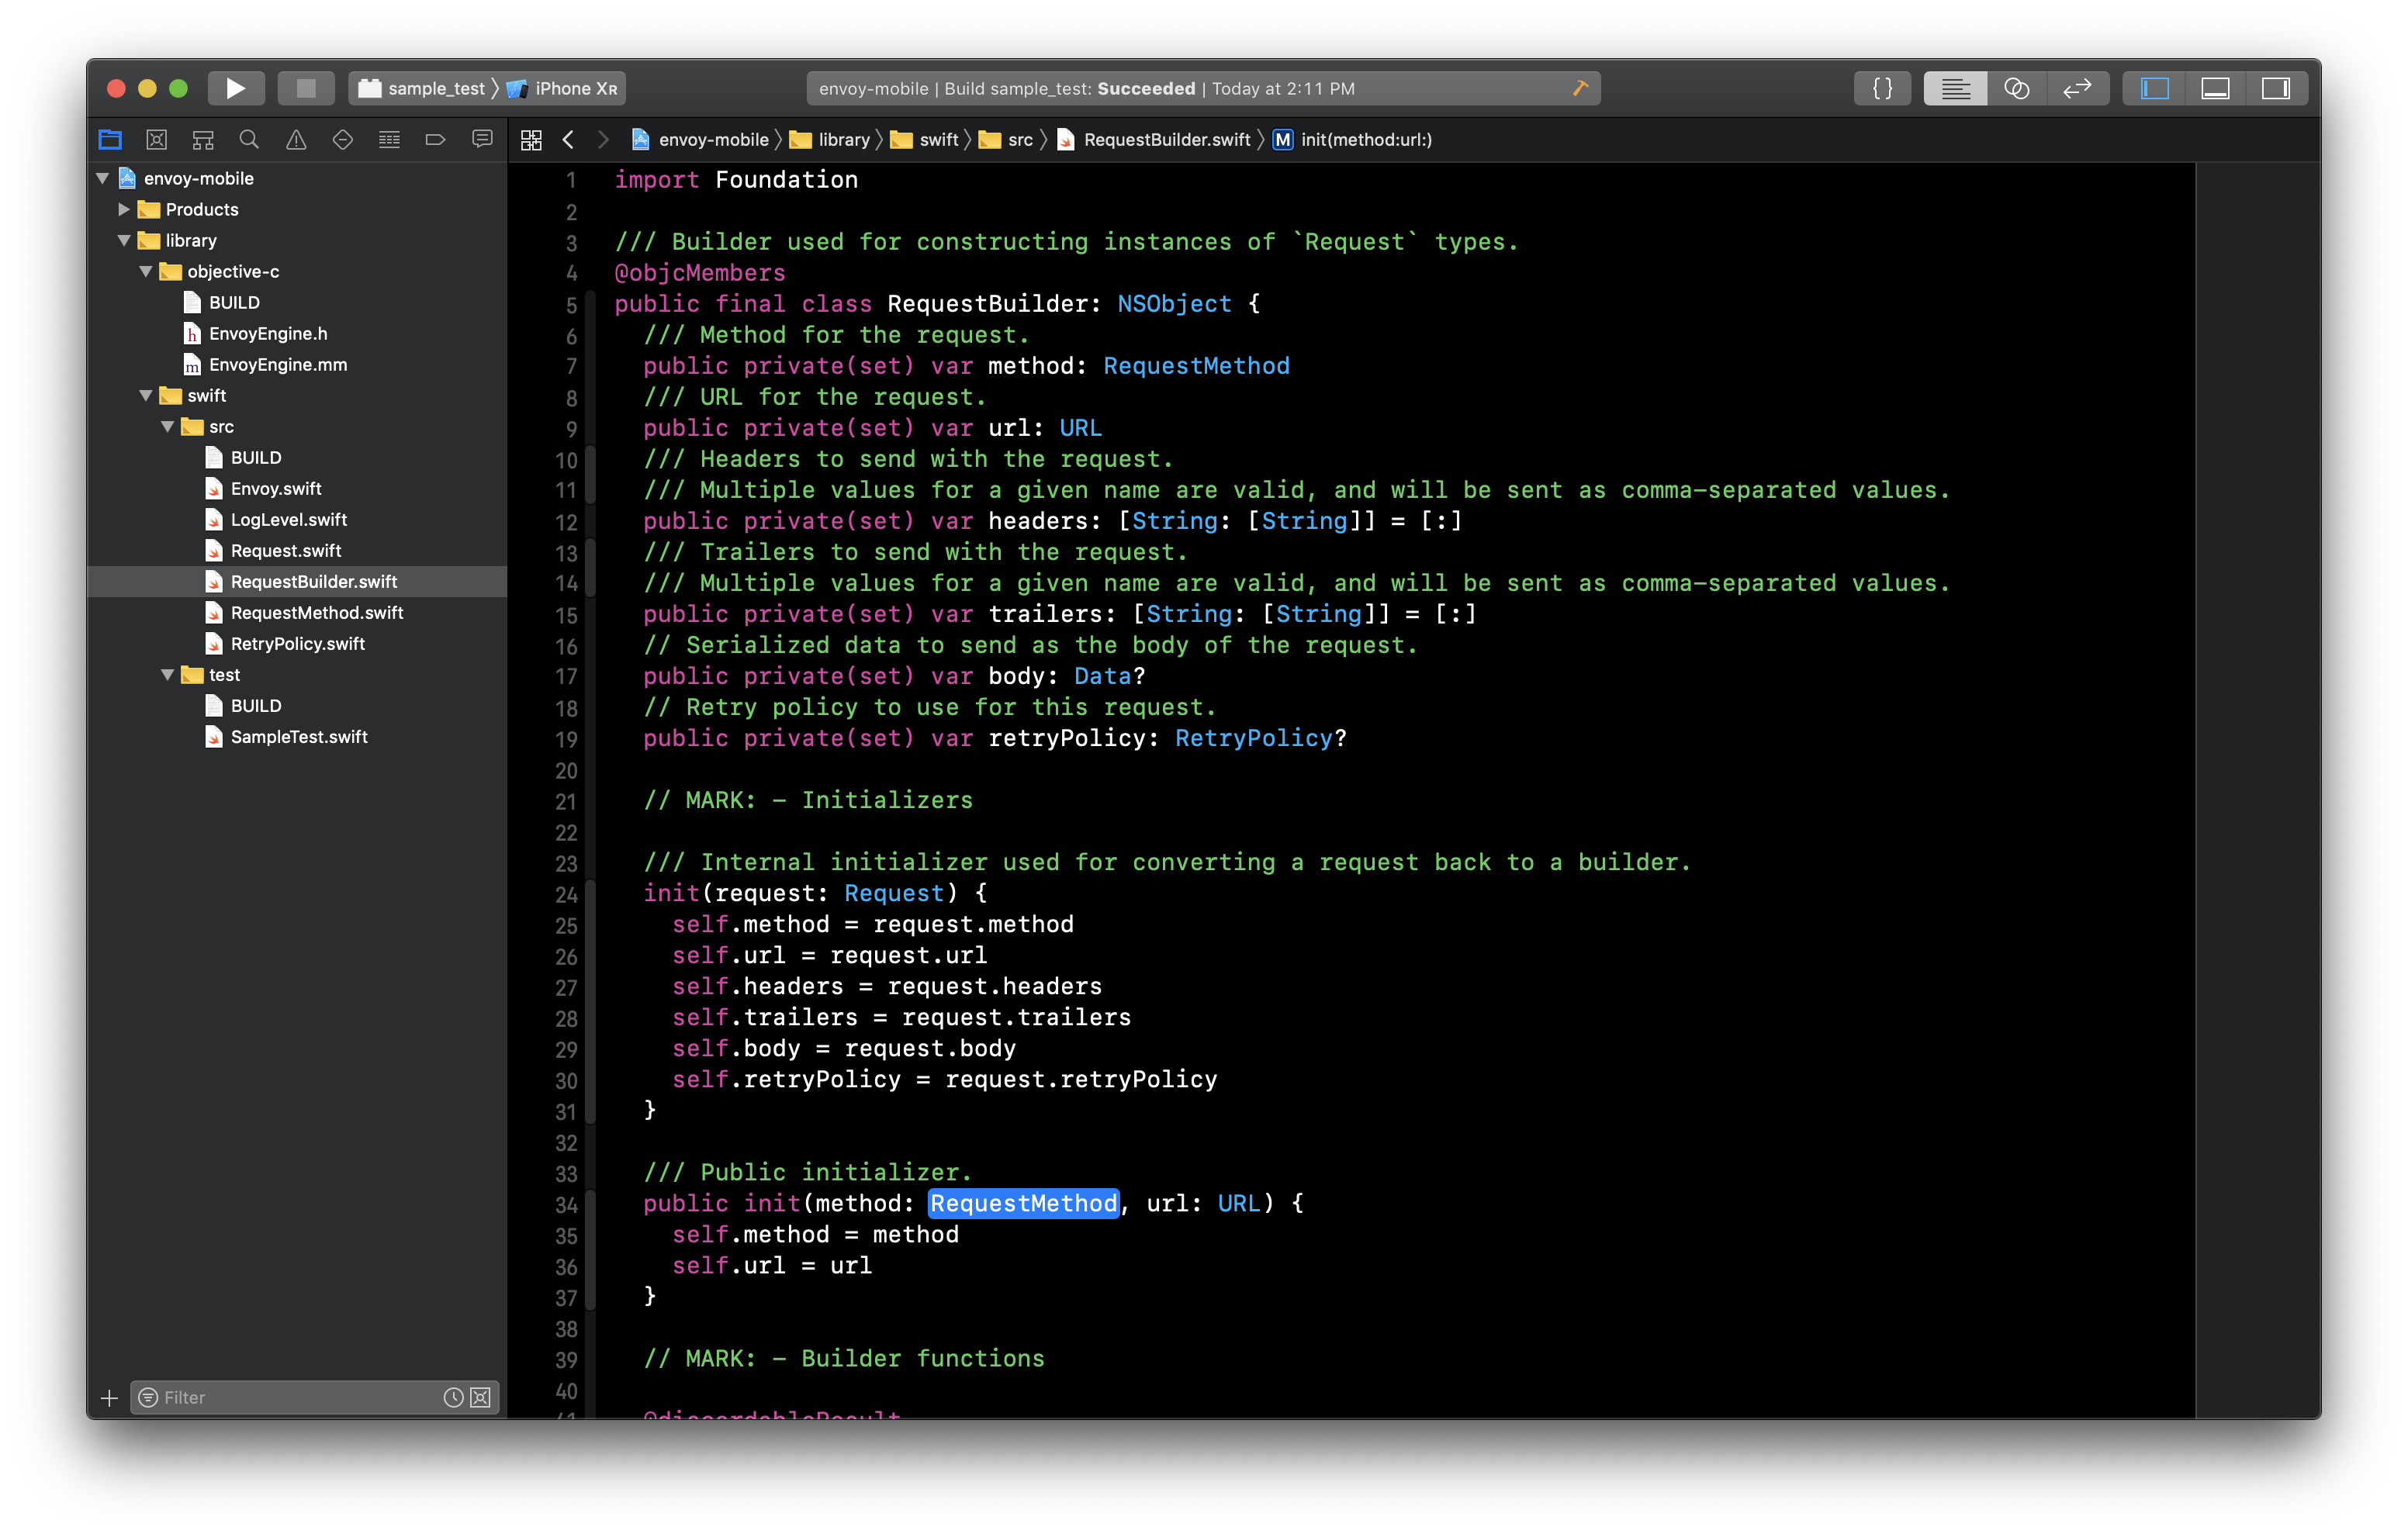
Task: Toggle the right Inspectors panel
Action: coord(2275,88)
